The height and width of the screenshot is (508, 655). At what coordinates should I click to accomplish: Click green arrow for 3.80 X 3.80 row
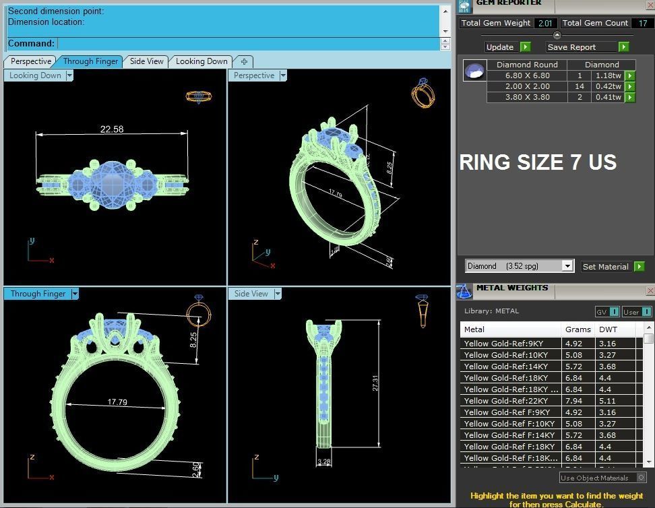pos(630,97)
